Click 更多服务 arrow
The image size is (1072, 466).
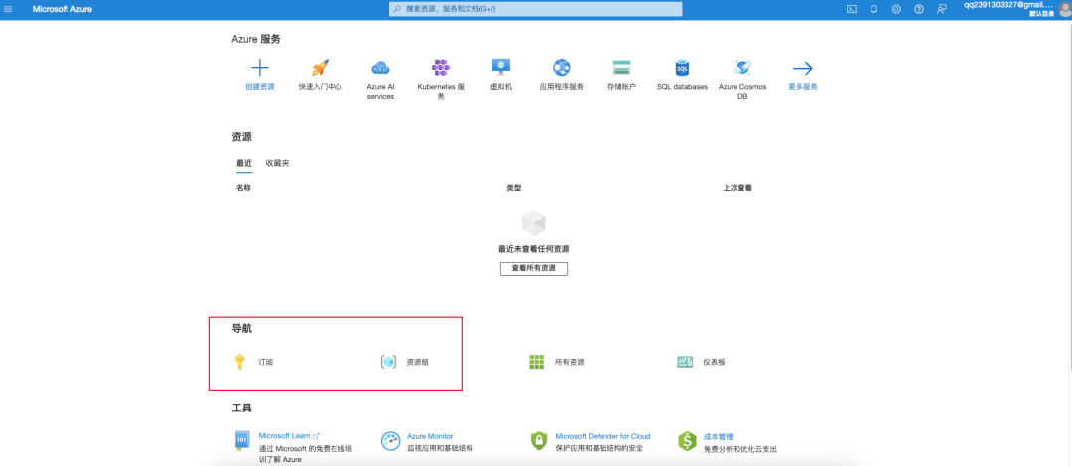(803, 68)
